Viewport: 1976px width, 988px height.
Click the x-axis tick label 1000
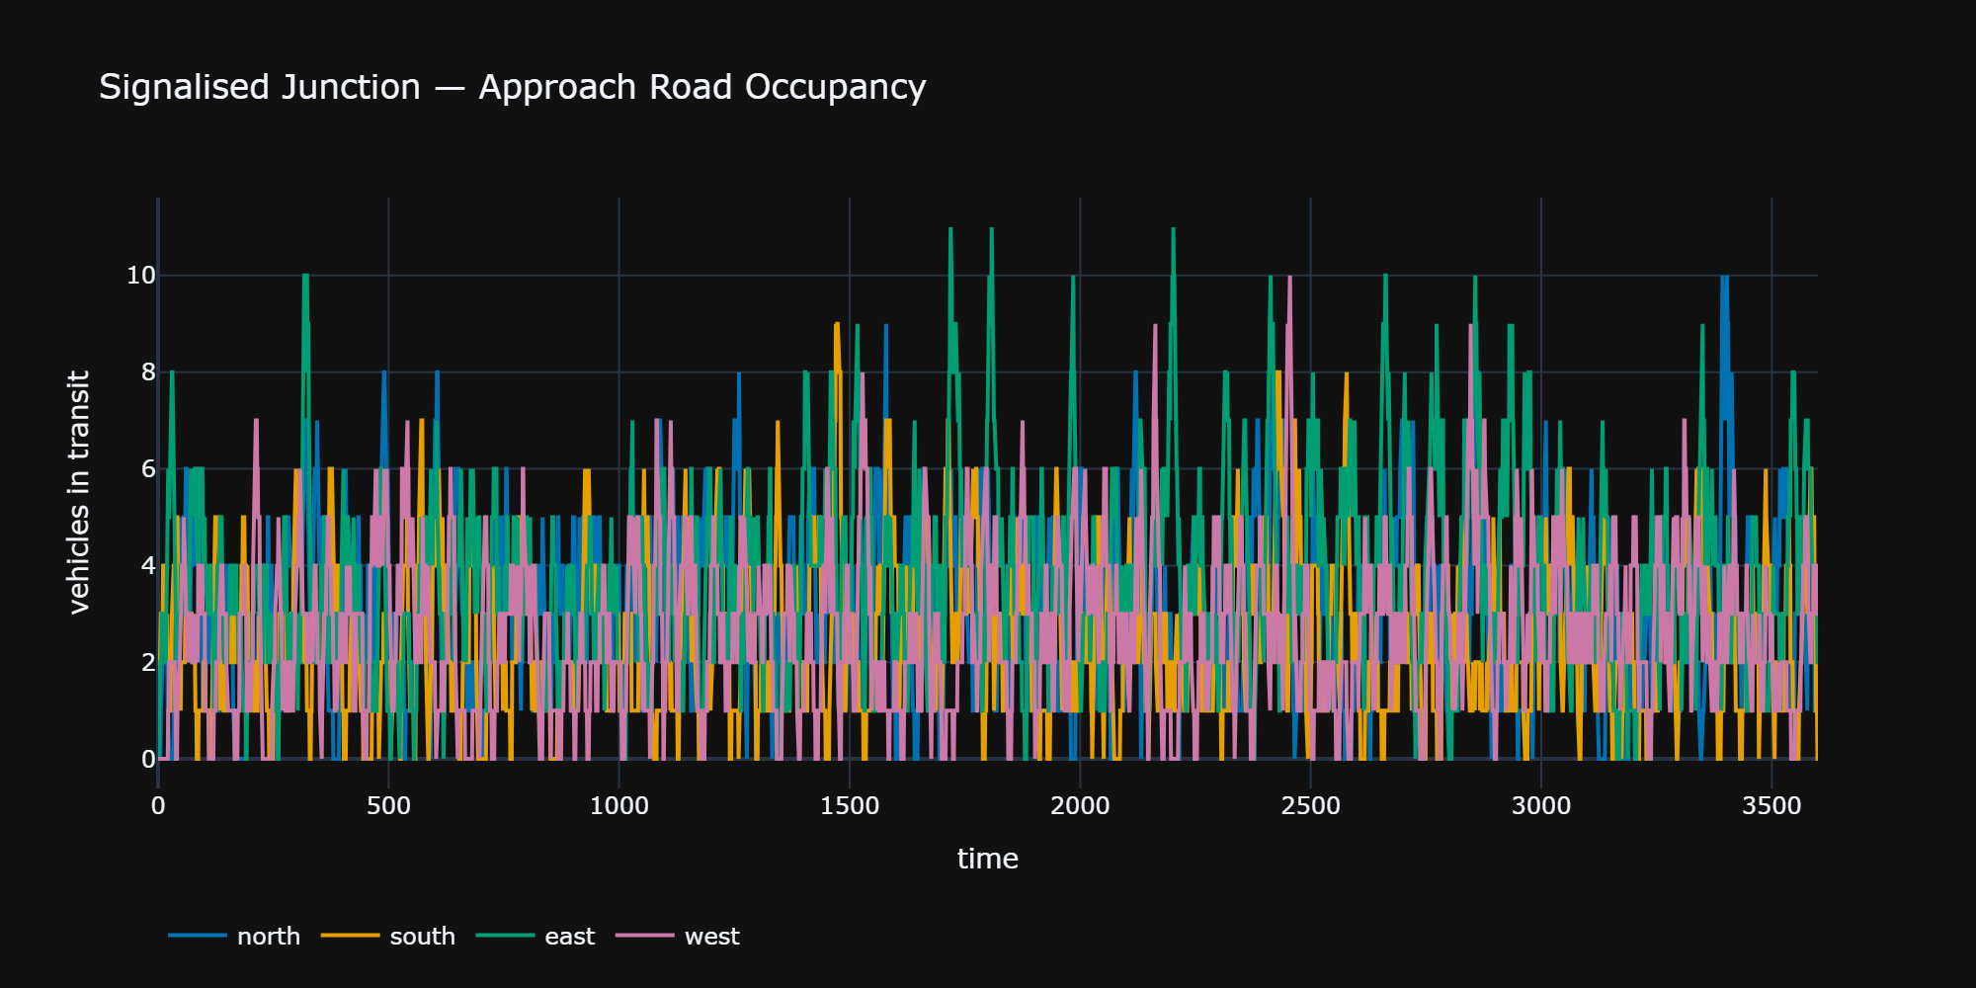click(619, 806)
